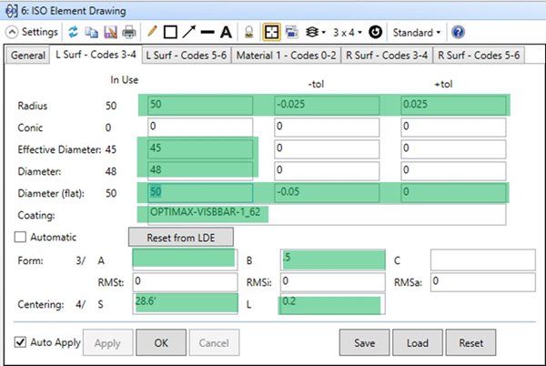Click the Save button
This screenshot has height=366, width=546.
364,343
